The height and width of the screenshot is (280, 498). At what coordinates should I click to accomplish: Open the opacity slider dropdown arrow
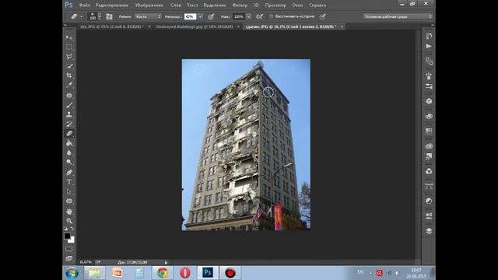click(x=201, y=16)
